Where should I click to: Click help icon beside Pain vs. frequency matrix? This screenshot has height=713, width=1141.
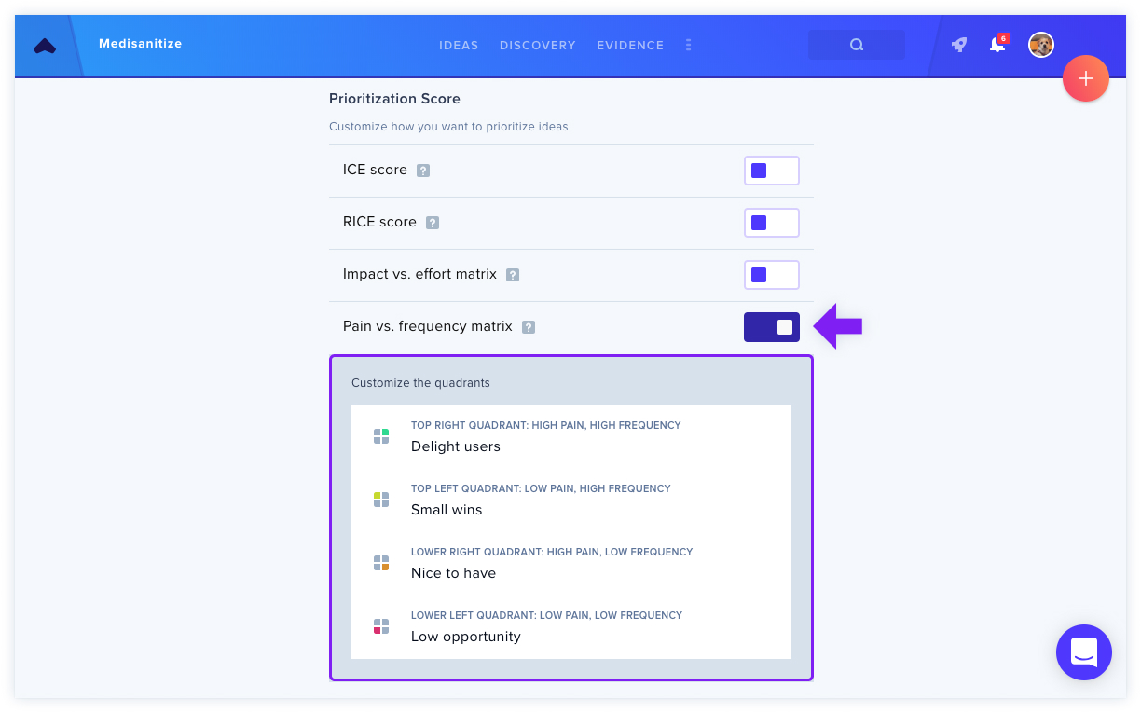pyautogui.click(x=529, y=327)
